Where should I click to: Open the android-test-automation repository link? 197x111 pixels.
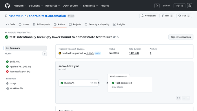[x=47, y=16]
